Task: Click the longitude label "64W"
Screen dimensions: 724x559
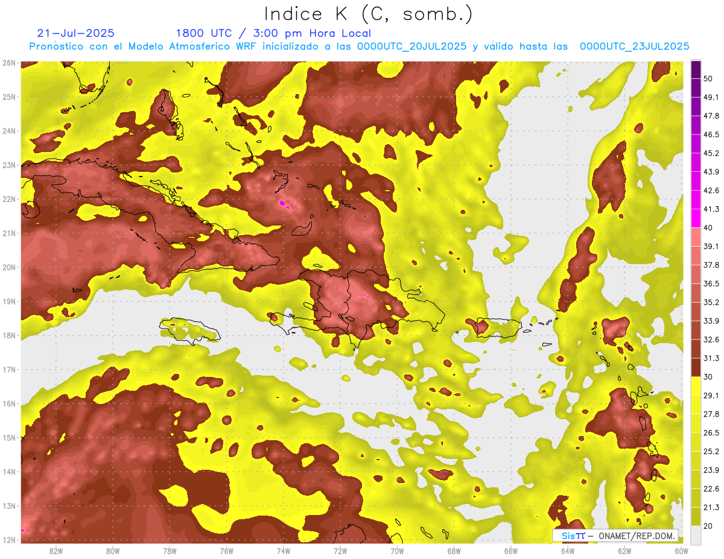Action: [x=568, y=551]
